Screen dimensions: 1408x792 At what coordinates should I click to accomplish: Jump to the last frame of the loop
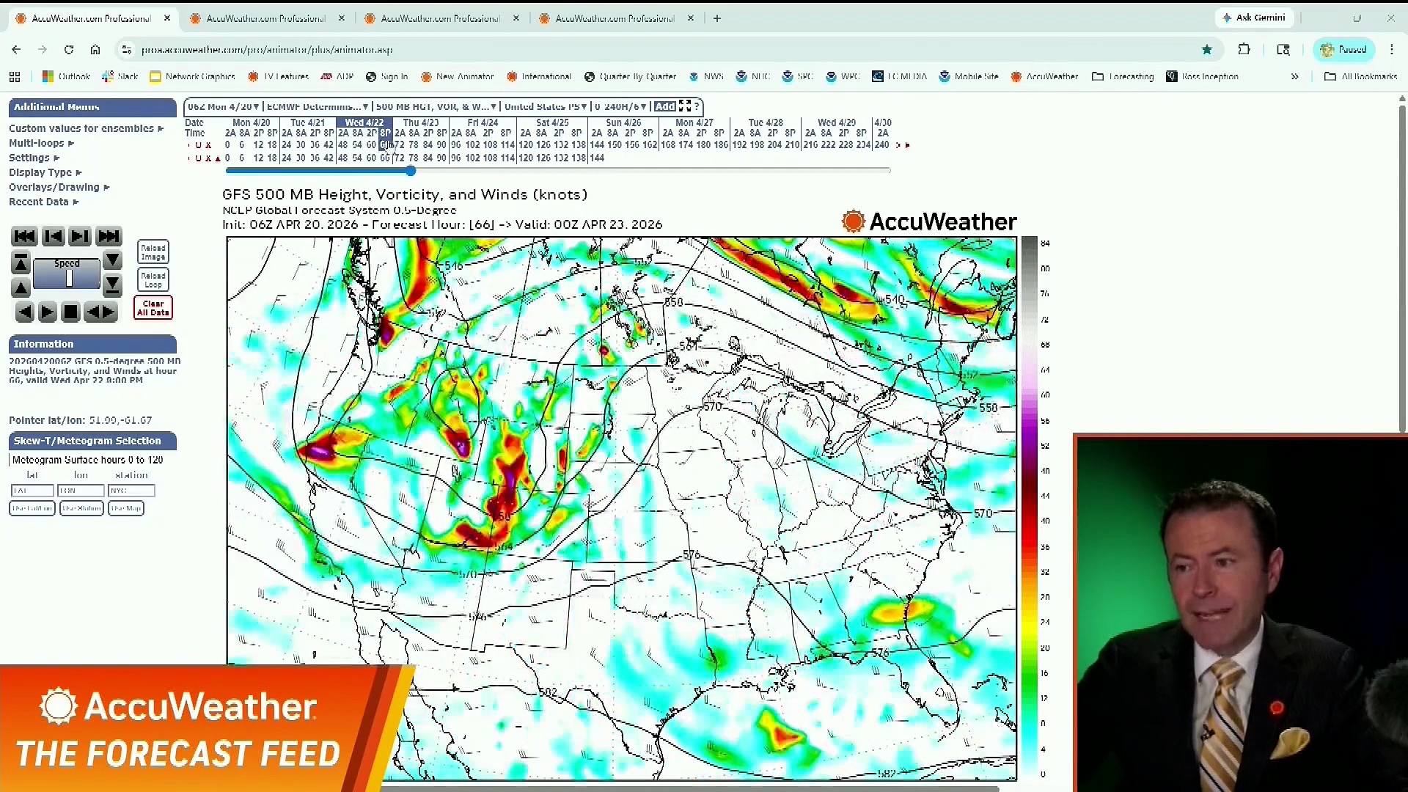point(109,236)
